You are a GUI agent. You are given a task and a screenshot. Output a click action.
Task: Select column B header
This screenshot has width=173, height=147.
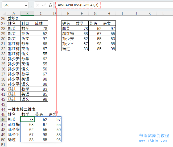pyautogui.click(x=27, y=13)
